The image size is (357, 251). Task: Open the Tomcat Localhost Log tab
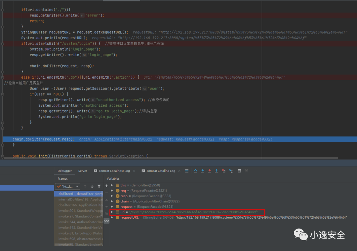click(x=114, y=171)
